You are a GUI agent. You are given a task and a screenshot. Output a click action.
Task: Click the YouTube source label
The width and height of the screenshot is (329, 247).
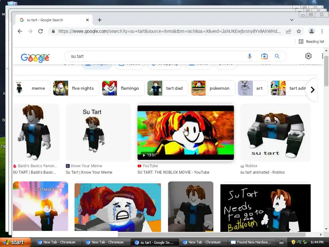point(148,166)
